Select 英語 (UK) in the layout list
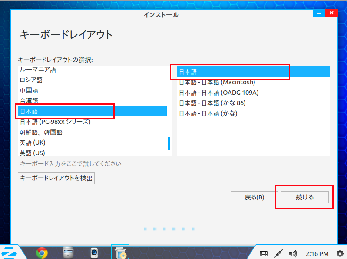347x259 pixels. 92,143
